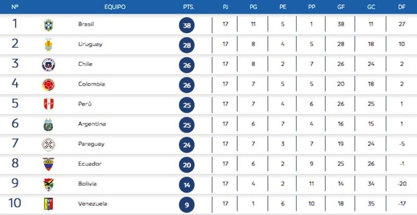Open the Venezuela federation badge
Image resolution: width=417 pixels, height=215 pixels.
(48, 204)
